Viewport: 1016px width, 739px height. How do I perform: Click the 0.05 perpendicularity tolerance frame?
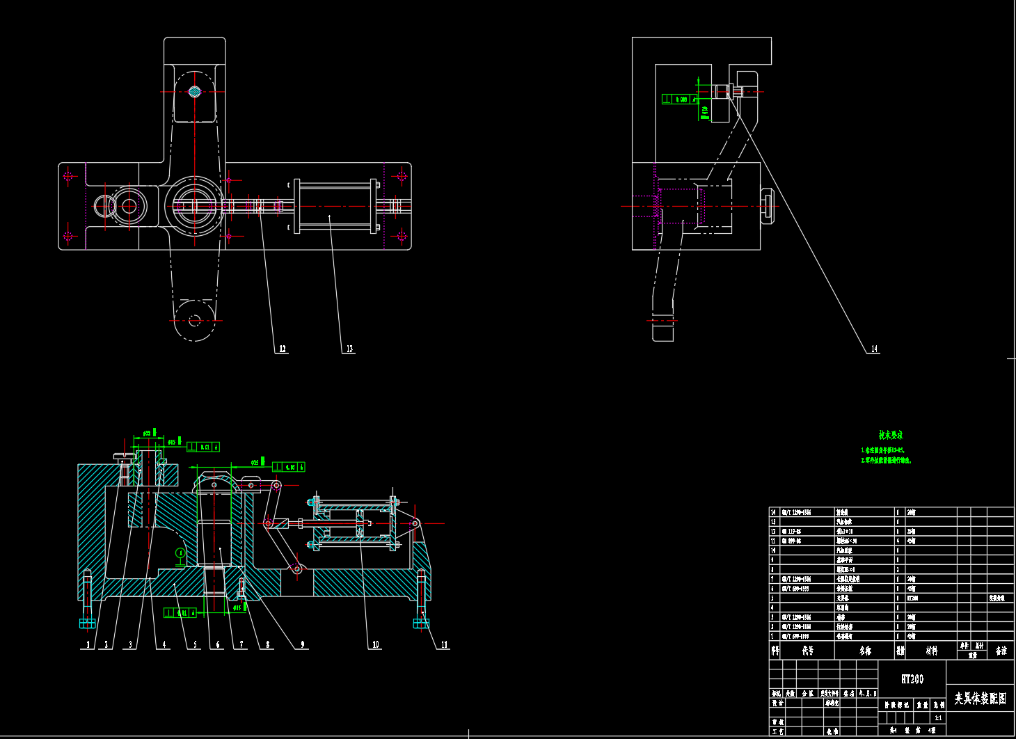tap(289, 467)
